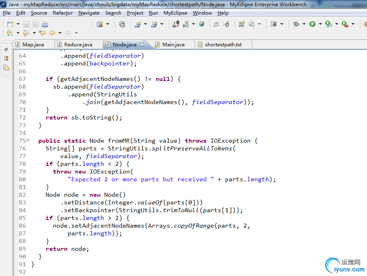Open the Back history dropdown arrow
This screenshot has height=276, width=367.
pos(60,33)
